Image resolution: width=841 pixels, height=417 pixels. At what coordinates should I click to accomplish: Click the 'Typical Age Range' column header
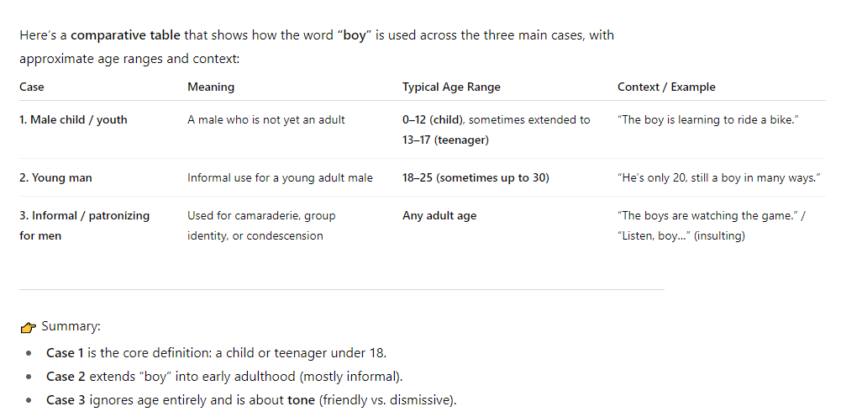point(451,87)
